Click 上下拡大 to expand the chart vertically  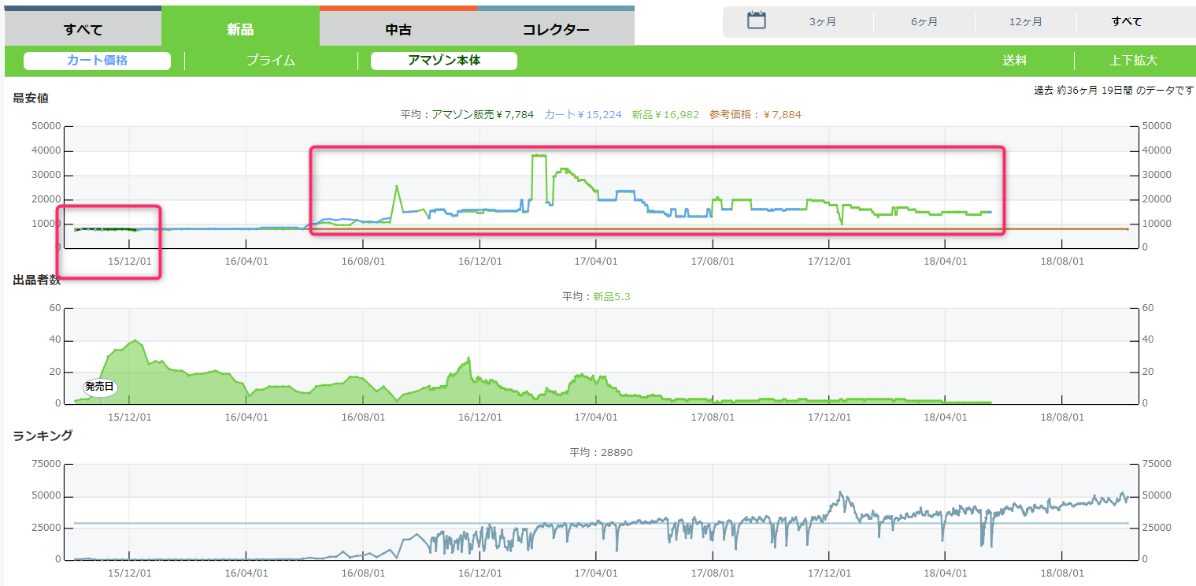1133,61
